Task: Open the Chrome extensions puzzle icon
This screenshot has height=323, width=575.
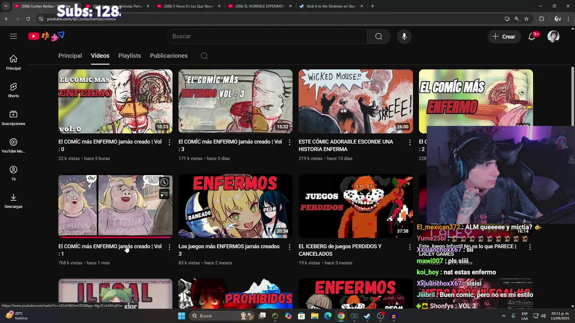Action: [x=542, y=19]
